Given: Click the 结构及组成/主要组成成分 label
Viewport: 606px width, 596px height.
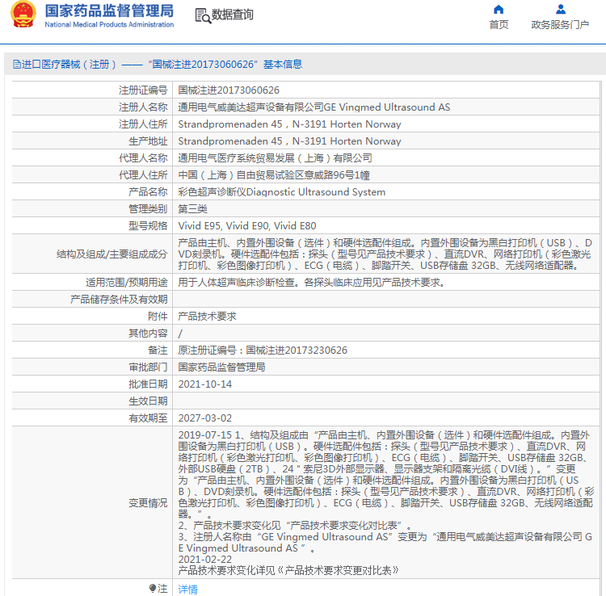Looking at the screenshot, I should click(x=112, y=254).
